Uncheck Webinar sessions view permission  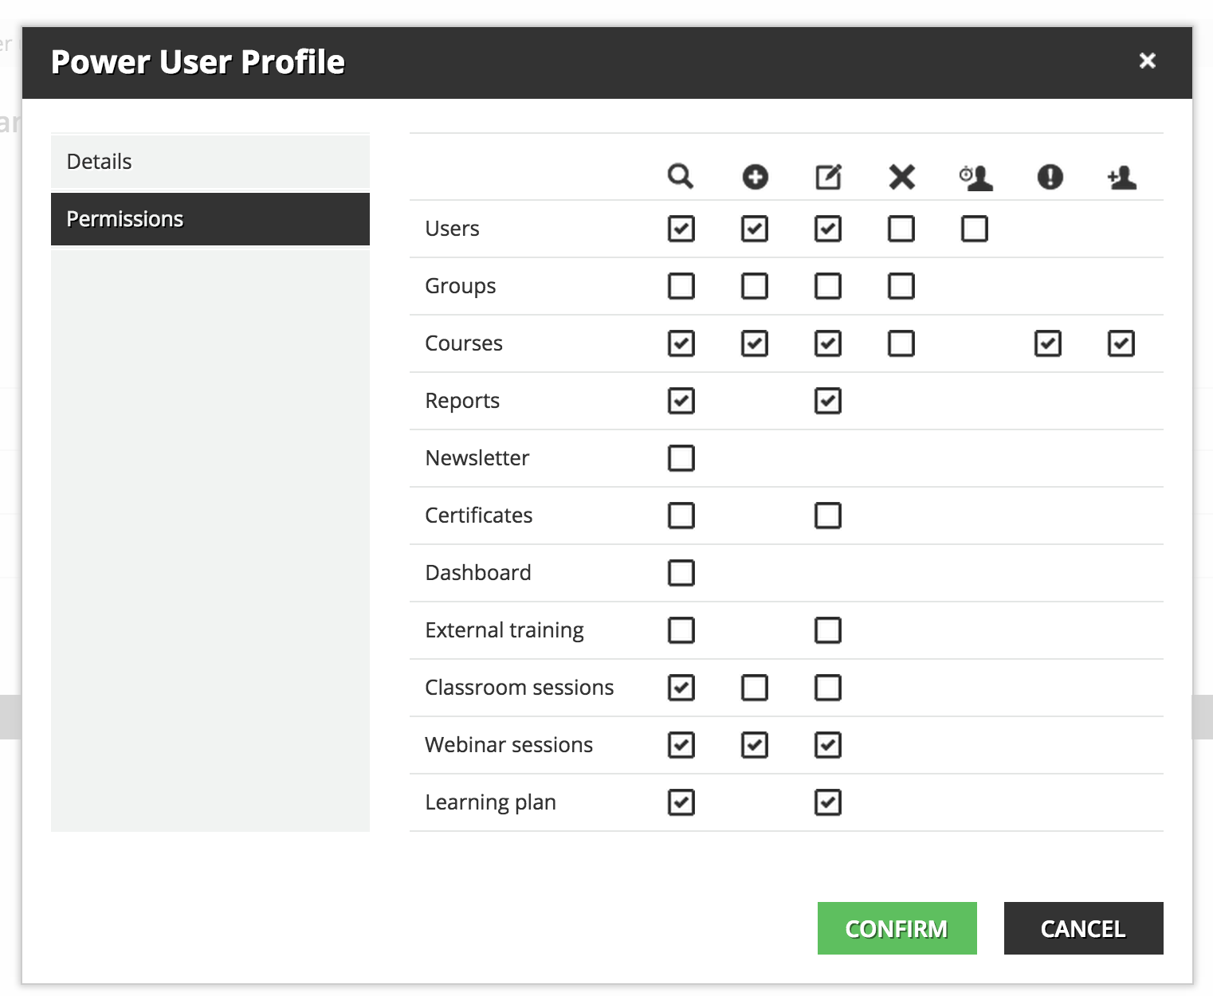(681, 745)
